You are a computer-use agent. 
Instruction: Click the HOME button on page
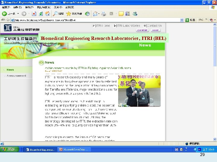(x=156, y=30)
